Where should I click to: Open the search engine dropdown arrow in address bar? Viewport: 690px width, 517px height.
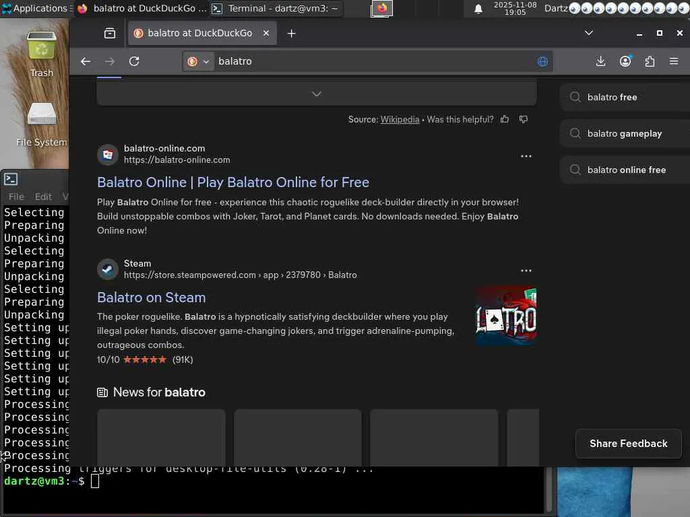(206, 61)
